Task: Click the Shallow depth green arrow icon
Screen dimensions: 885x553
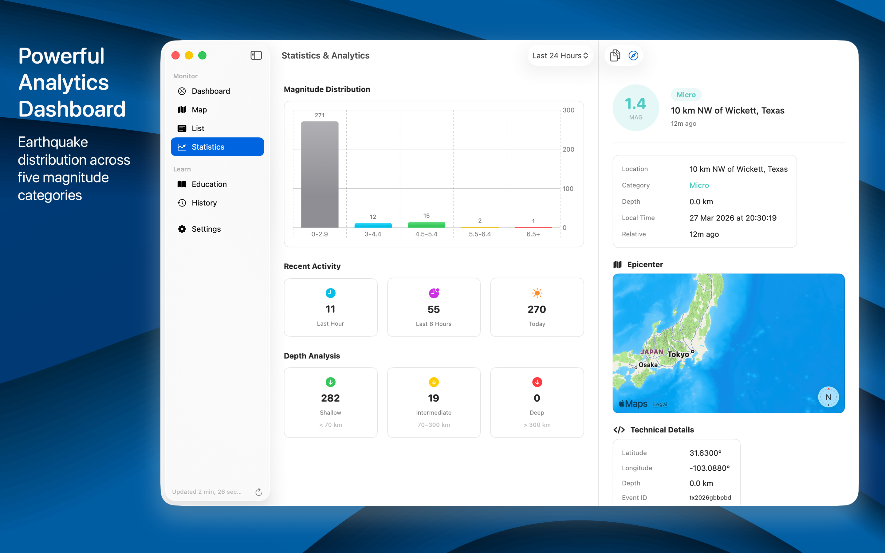Action: [330, 382]
